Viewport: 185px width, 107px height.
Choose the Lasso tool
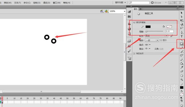point(182,28)
